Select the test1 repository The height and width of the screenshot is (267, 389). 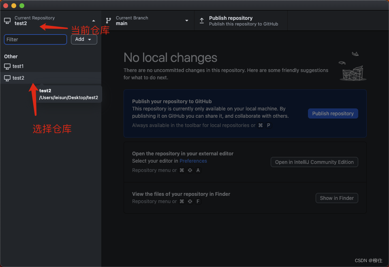(51, 66)
